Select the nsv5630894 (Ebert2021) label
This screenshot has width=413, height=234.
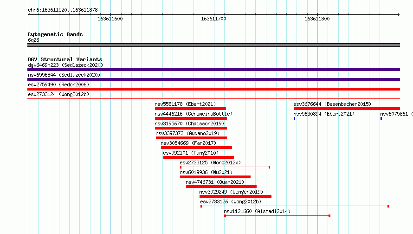[x=324, y=114]
